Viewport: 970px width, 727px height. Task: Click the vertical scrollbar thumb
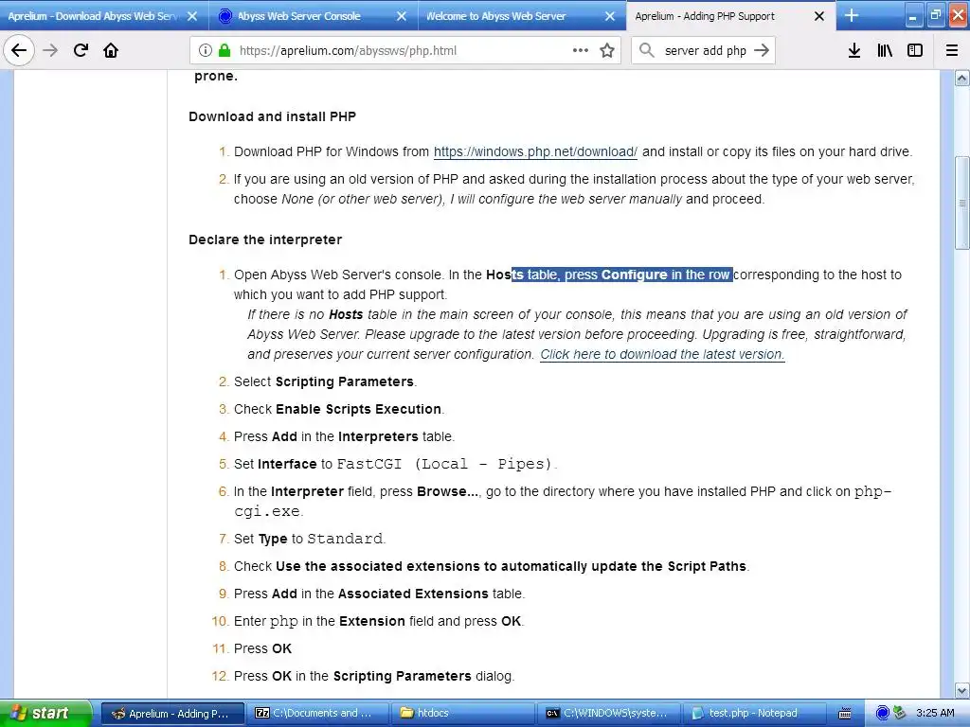click(962, 203)
